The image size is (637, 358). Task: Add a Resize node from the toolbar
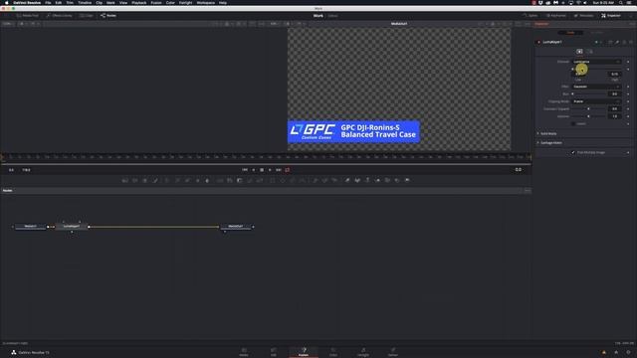tap(250, 180)
